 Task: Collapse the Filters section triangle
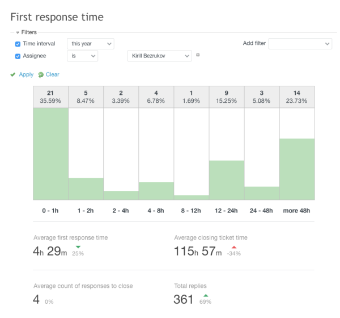coord(18,32)
